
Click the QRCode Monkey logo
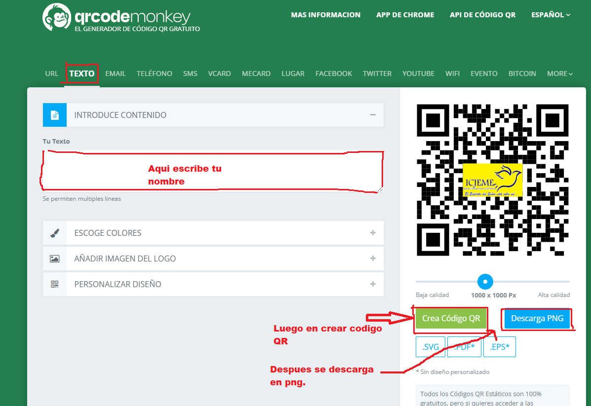121,18
